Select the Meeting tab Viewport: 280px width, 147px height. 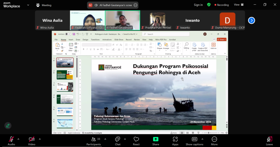(44, 5)
